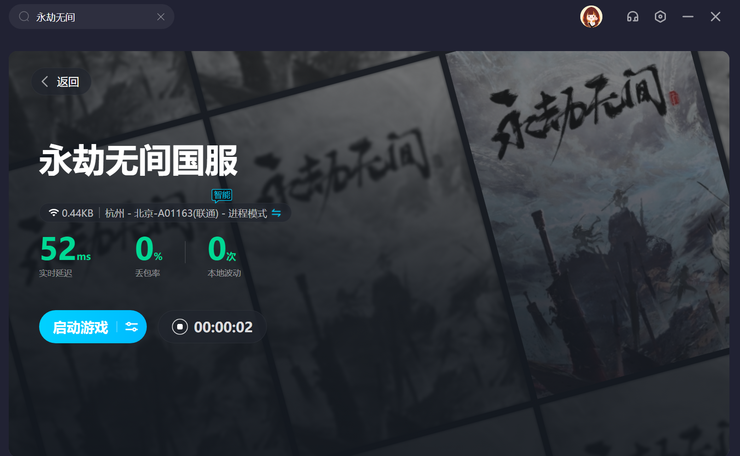
Task: Close the accelerator window
Action: 716,17
